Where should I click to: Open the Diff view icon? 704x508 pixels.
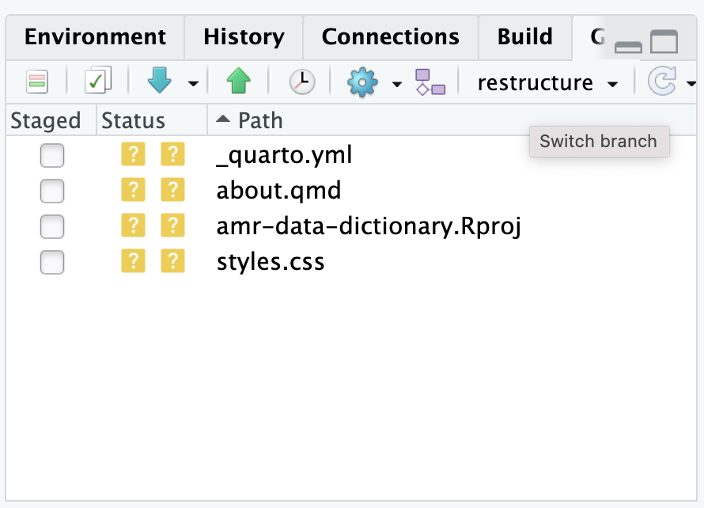(x=37, y=82)
